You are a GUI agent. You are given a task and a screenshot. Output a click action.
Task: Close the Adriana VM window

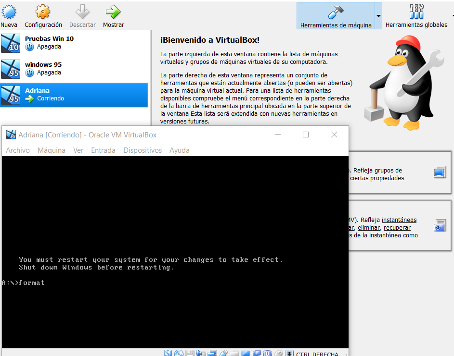334,135
